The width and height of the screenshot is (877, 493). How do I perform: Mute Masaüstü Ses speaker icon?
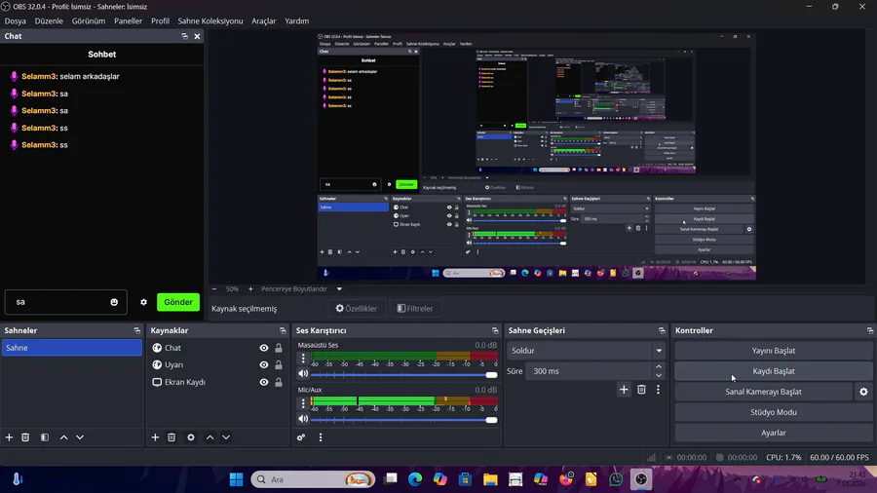tap(303, 373)
